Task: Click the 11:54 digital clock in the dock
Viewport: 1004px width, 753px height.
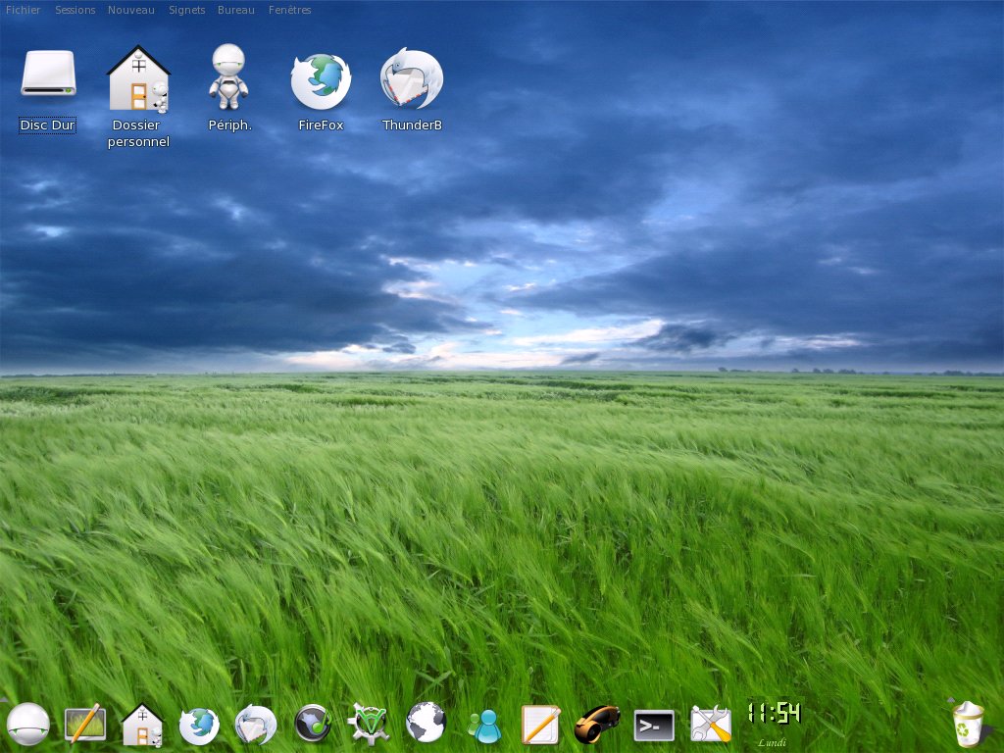Action: pyautogui.click(x=775, y=712)
